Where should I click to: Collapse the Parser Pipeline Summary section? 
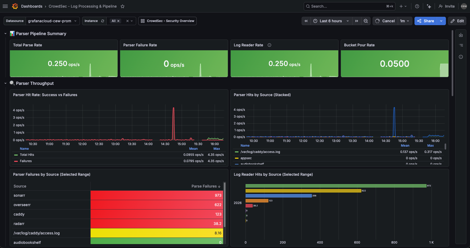click(5, 34)
